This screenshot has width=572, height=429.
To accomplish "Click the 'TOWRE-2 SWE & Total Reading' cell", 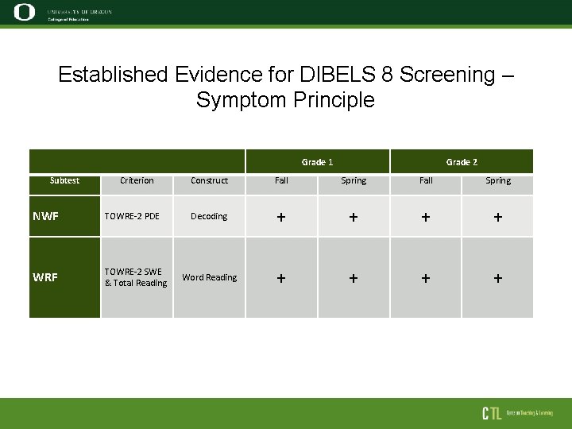I will coord(137,277).
